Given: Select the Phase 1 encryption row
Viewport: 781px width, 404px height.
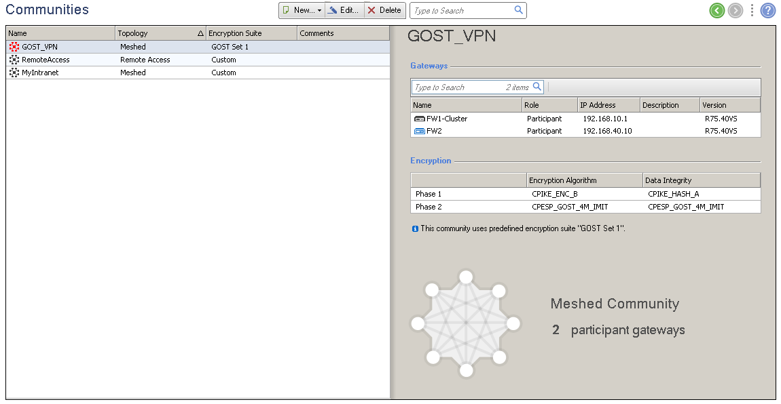Looking at the screenshot, I should (x=585, y=194).
